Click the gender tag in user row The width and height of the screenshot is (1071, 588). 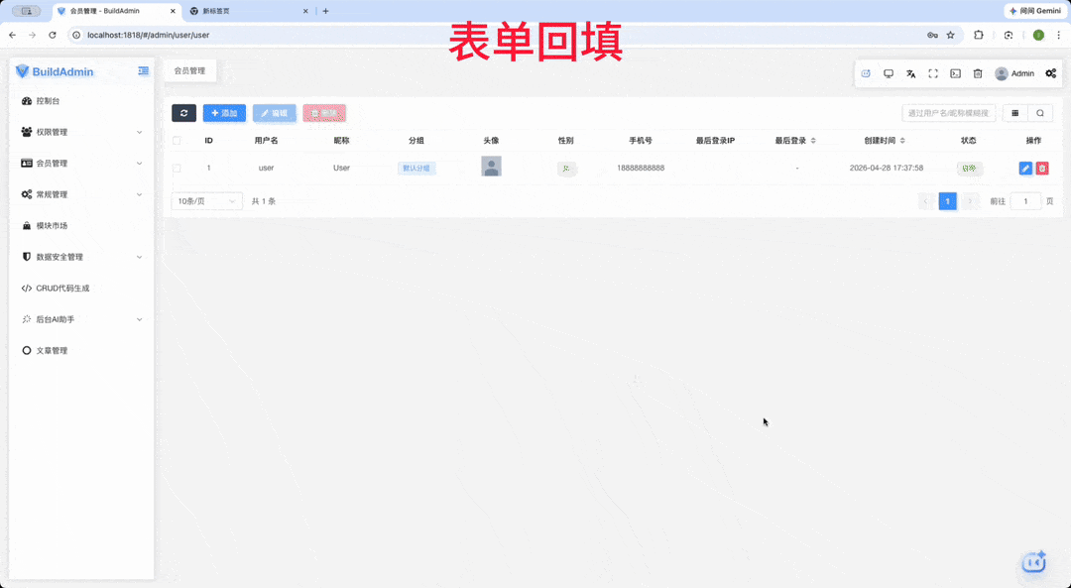(566, 168)
